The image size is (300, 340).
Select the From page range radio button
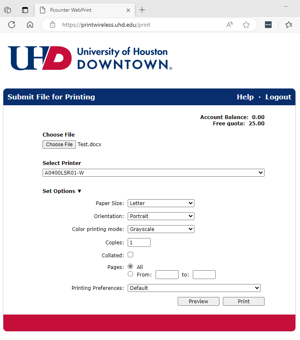click(x=131, y=274)
